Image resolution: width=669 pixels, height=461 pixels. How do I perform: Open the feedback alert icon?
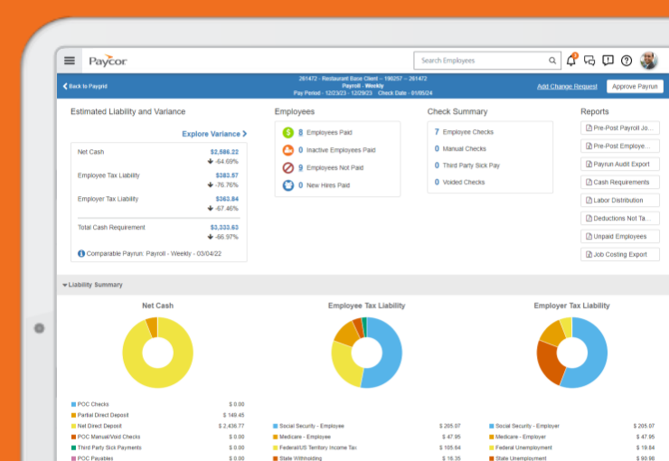coord(608,61)
